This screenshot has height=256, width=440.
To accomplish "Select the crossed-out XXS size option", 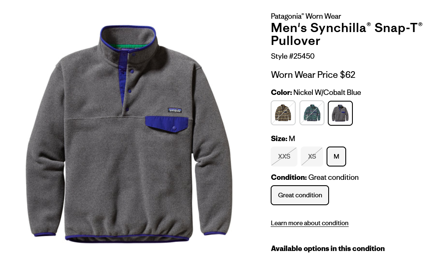I will pos(284,156).
